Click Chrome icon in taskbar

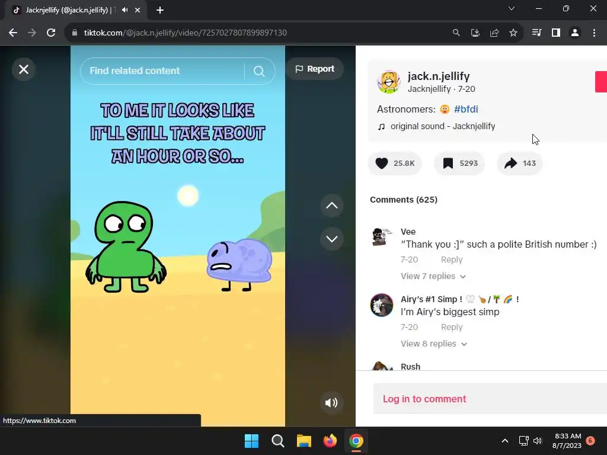[356, 441]
